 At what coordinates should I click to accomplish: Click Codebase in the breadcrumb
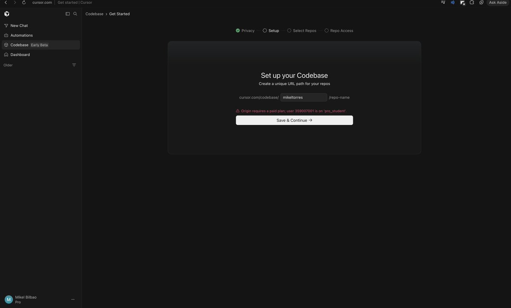click(95, 14)
